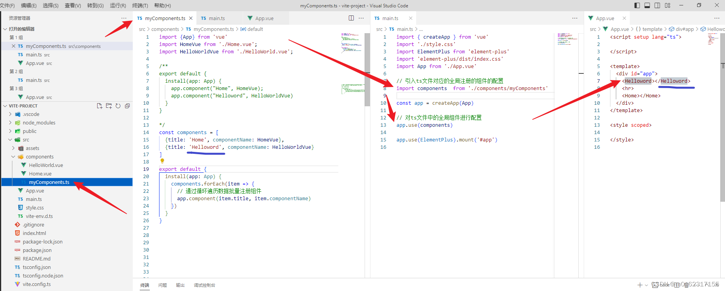
Task: Open the 文件(F) menu
Action: point(7,5)
